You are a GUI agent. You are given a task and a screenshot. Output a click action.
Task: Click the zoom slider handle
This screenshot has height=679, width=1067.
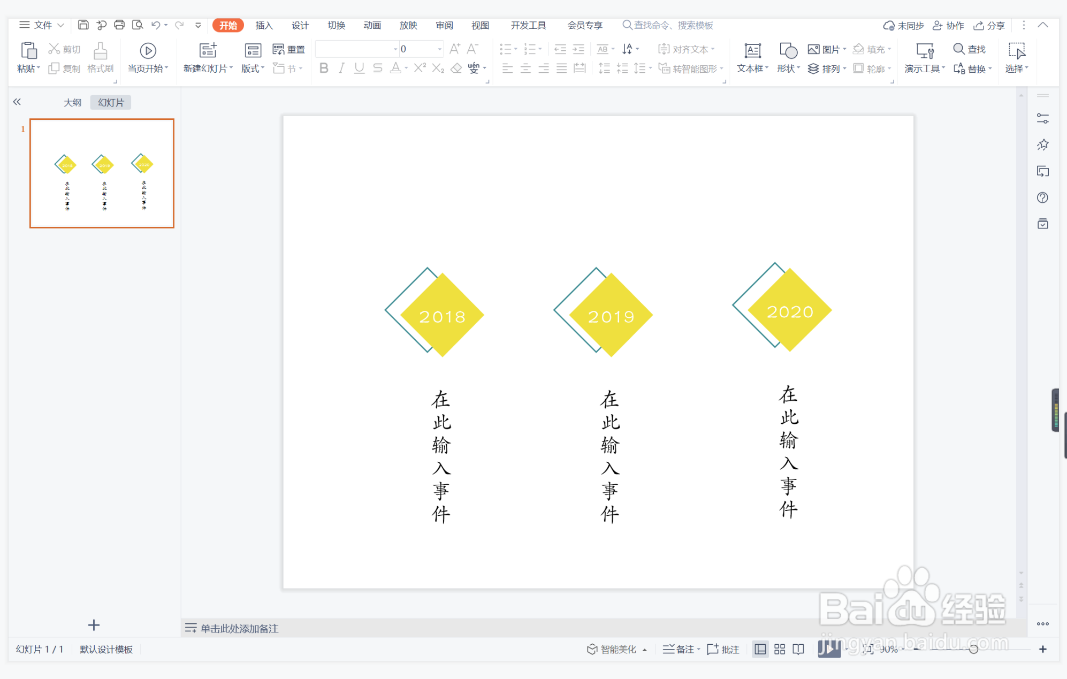click(973, 649)
